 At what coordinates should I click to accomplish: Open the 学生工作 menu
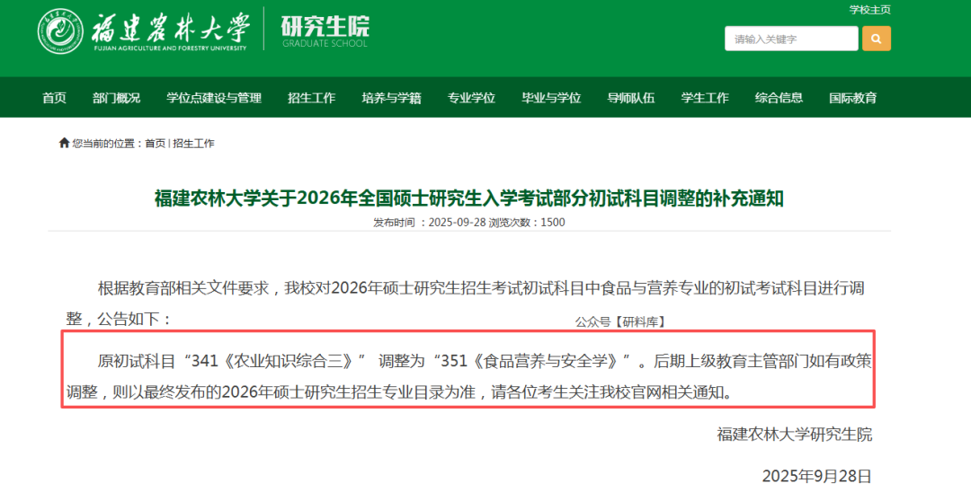point(705,98)
